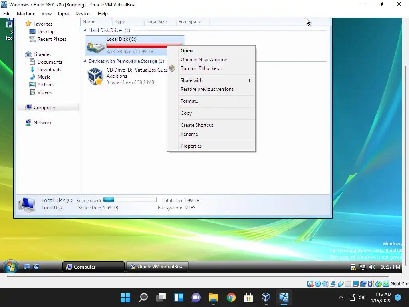Open the Windows 11 Start button
Image resolution: width=409 pixels, height=307 pixels.
pyautogui.click(x=125, y=297)
